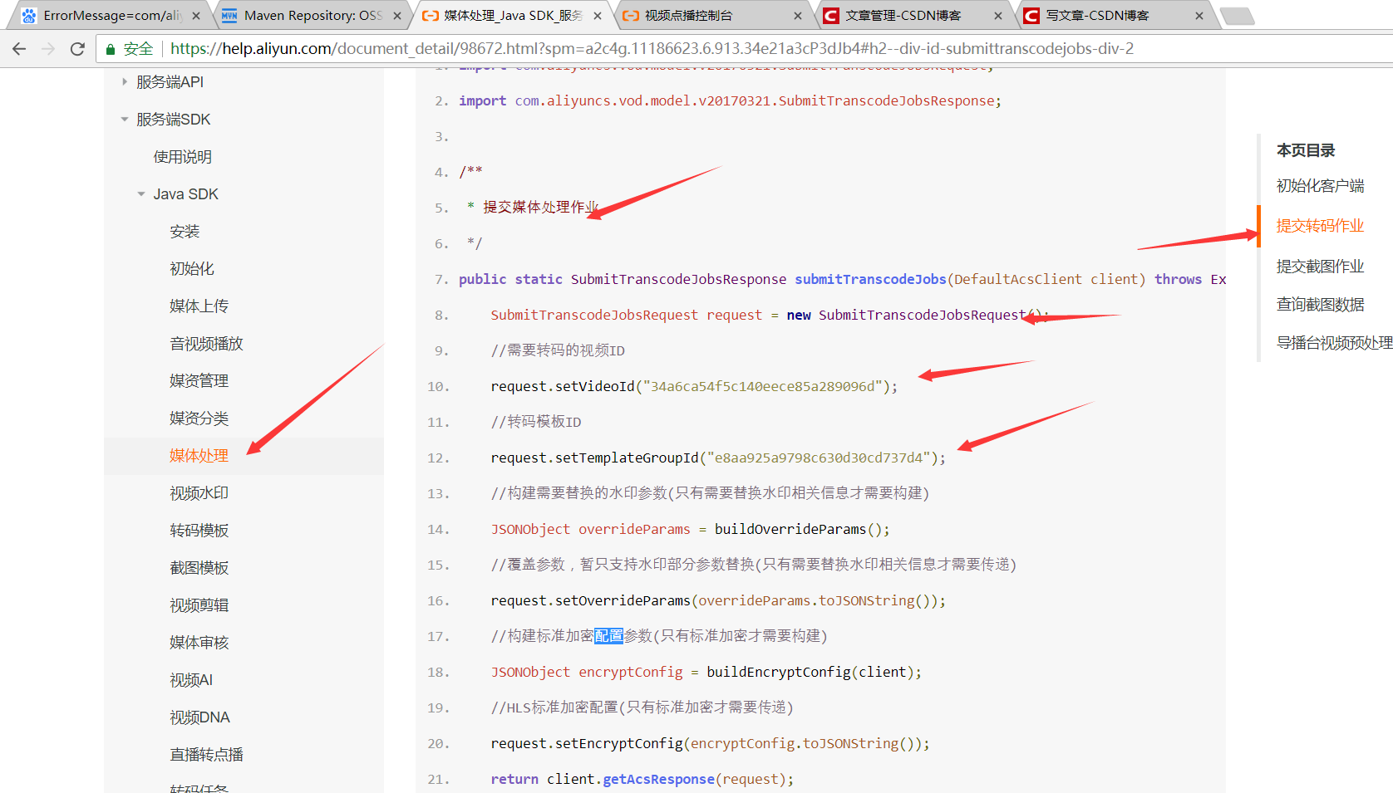
Task: Open the 媒资分类 sidebar page
Action: (199, 419)
